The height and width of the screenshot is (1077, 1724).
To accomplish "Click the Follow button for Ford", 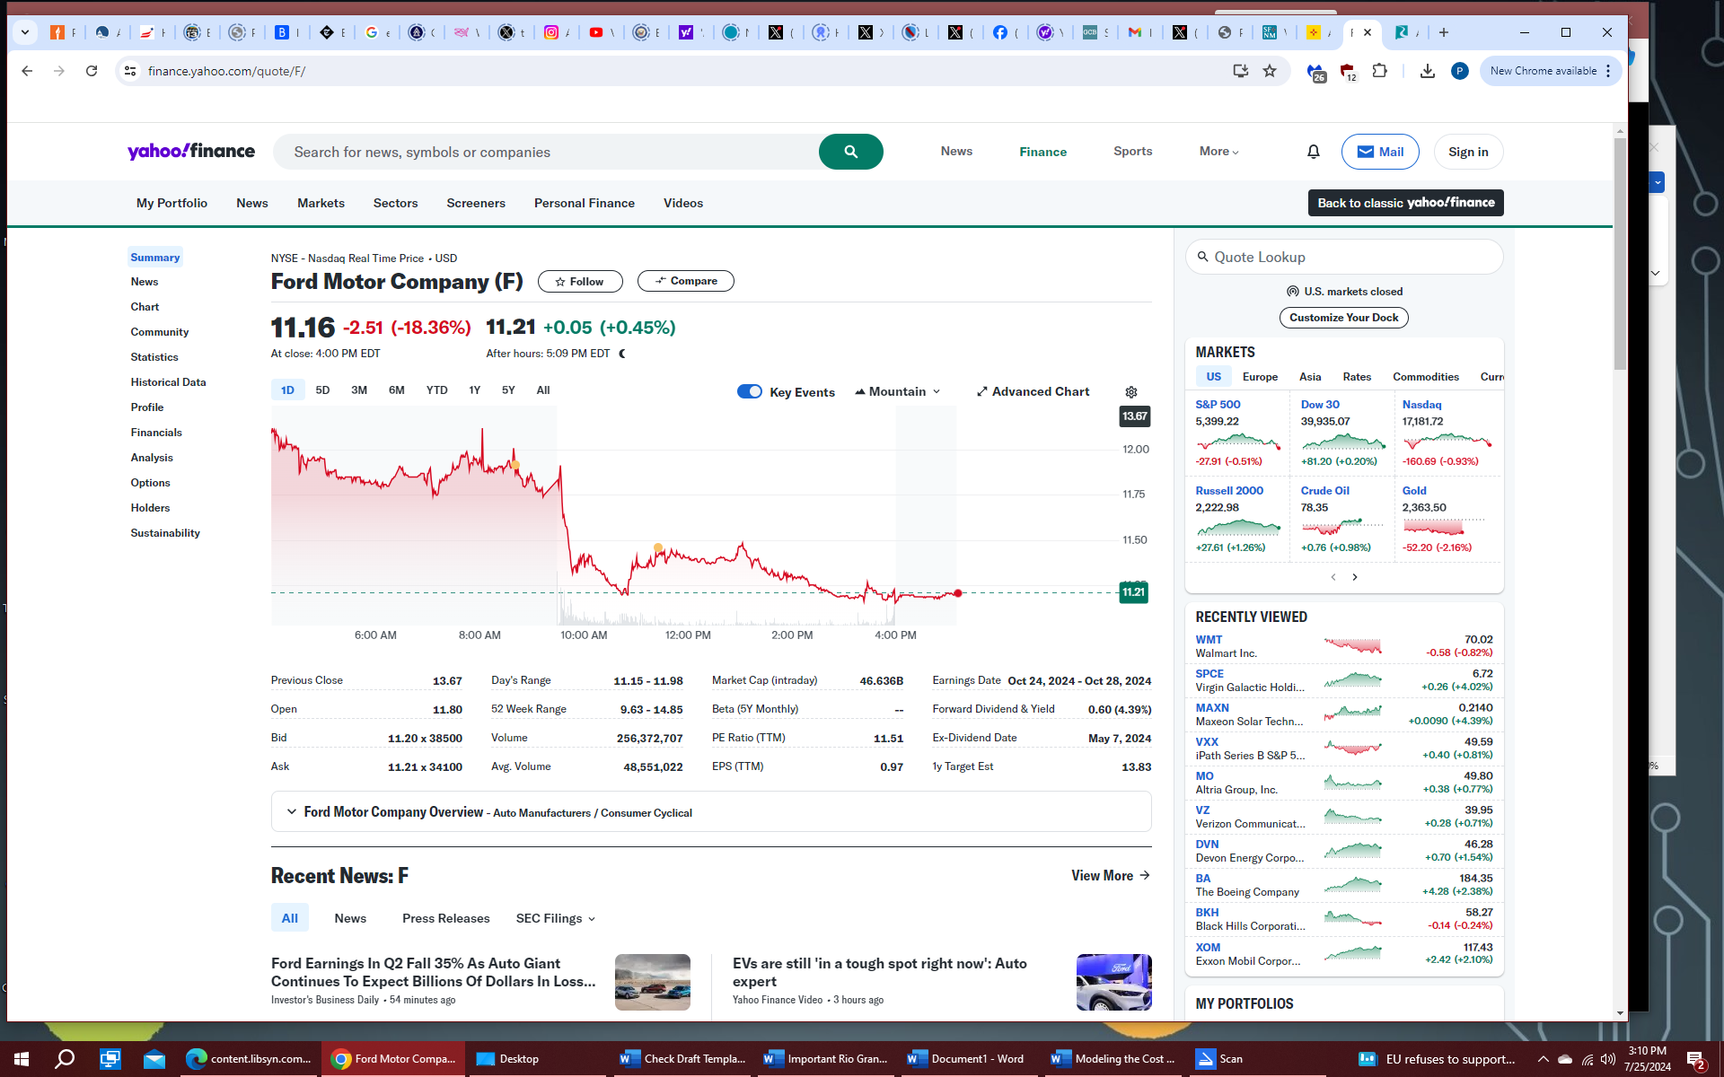I will (580, 282).
